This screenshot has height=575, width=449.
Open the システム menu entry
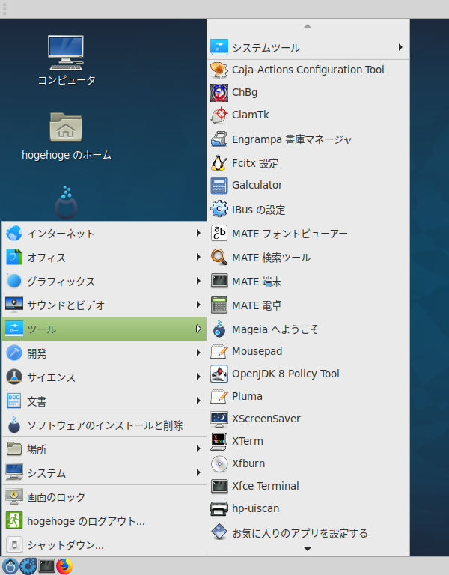click(105, 472)
